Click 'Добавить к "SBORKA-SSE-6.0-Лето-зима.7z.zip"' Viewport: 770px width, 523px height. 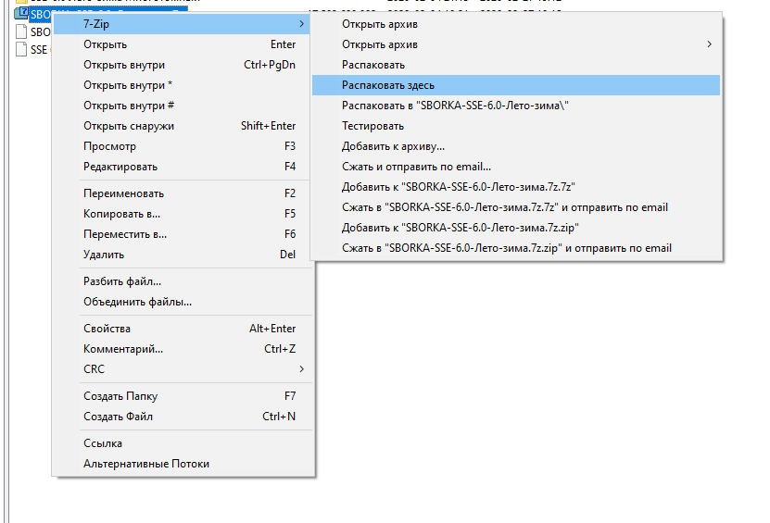[x=461, y=228]
